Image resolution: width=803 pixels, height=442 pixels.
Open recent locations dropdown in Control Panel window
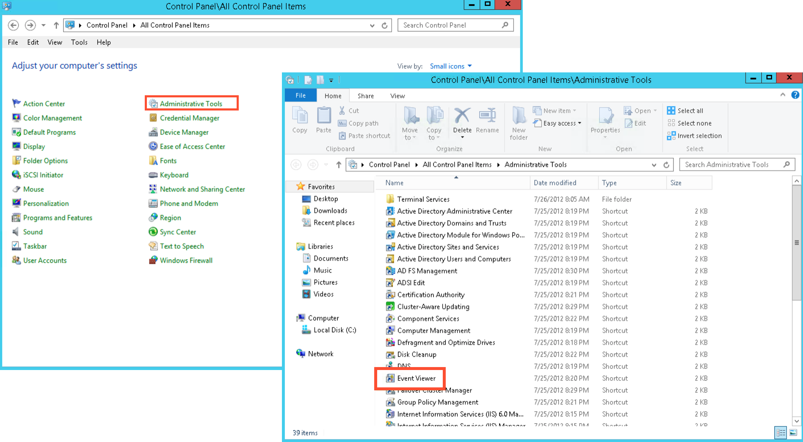pos(43,25)
